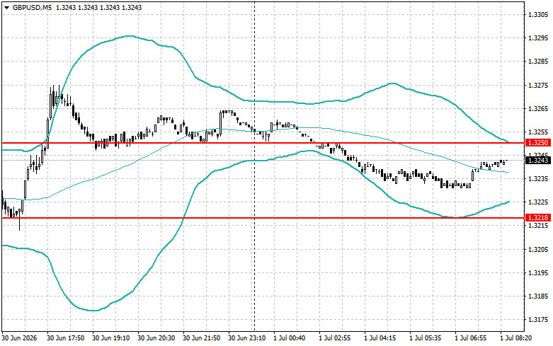Click the 1.3175 label on price scale
This screenshot has width=553, height=346.
point(538,320)
